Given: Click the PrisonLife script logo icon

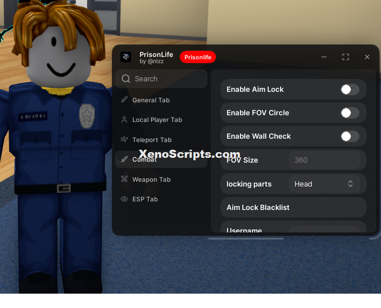Looking at the screenshot, I should coord(126,57).
